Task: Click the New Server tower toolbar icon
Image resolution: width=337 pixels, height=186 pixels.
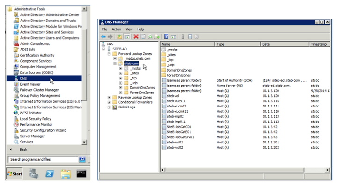Action: 183,36
